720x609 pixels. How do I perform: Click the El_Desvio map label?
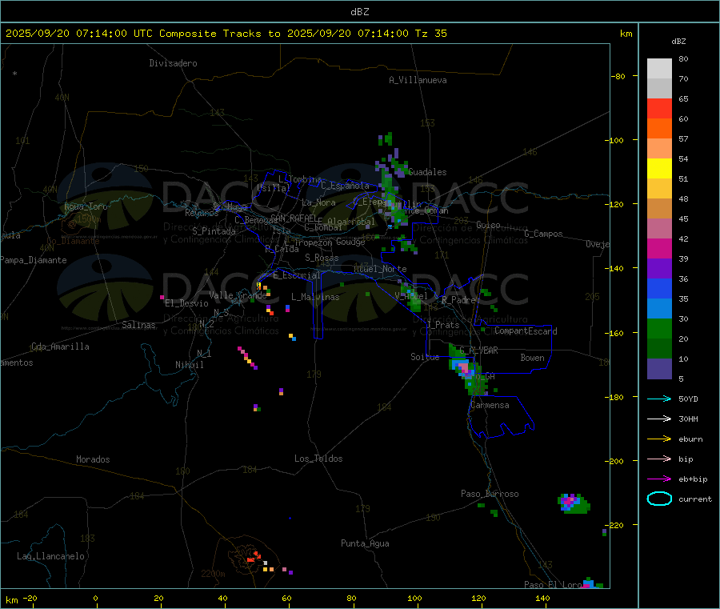click(186, 303)
